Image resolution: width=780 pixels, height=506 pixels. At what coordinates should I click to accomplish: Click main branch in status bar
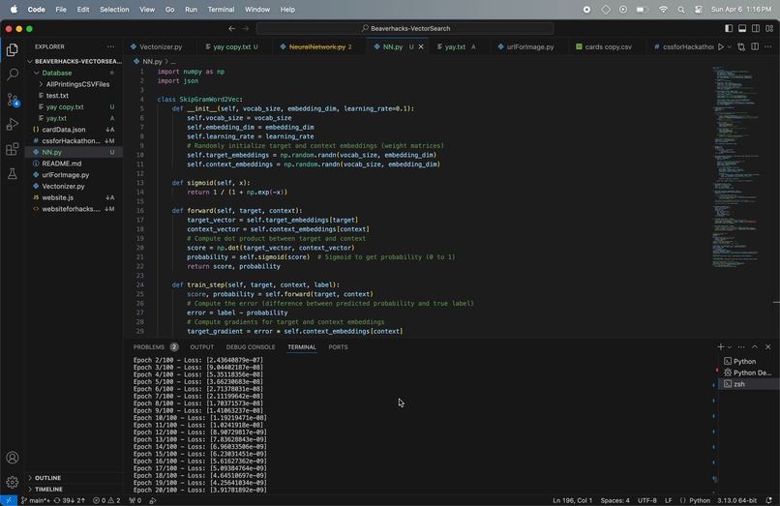35,500
